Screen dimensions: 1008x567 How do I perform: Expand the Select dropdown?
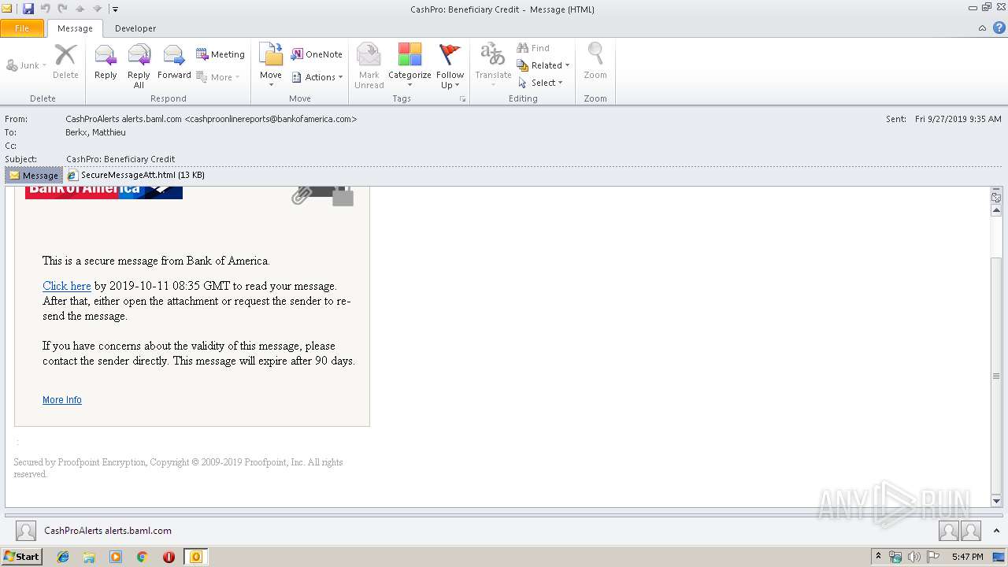click(540, 83)
